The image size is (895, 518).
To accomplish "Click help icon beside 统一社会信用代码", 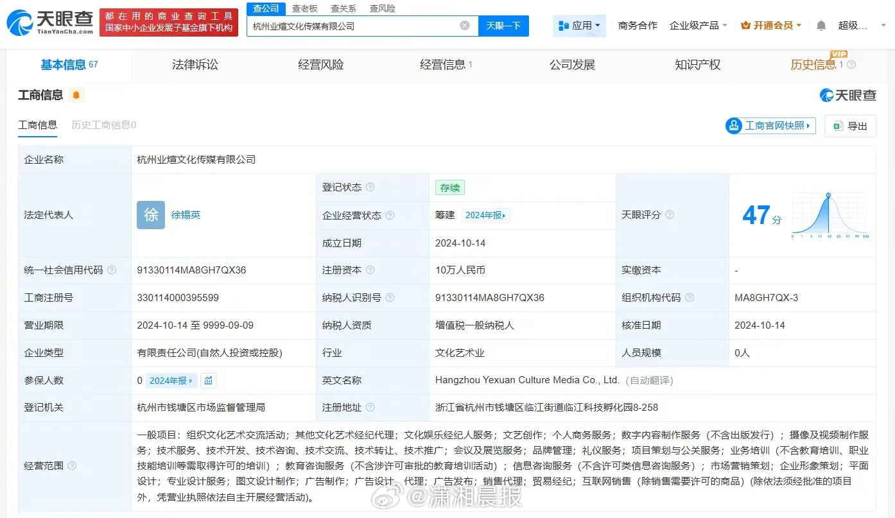I will point(112,270).
